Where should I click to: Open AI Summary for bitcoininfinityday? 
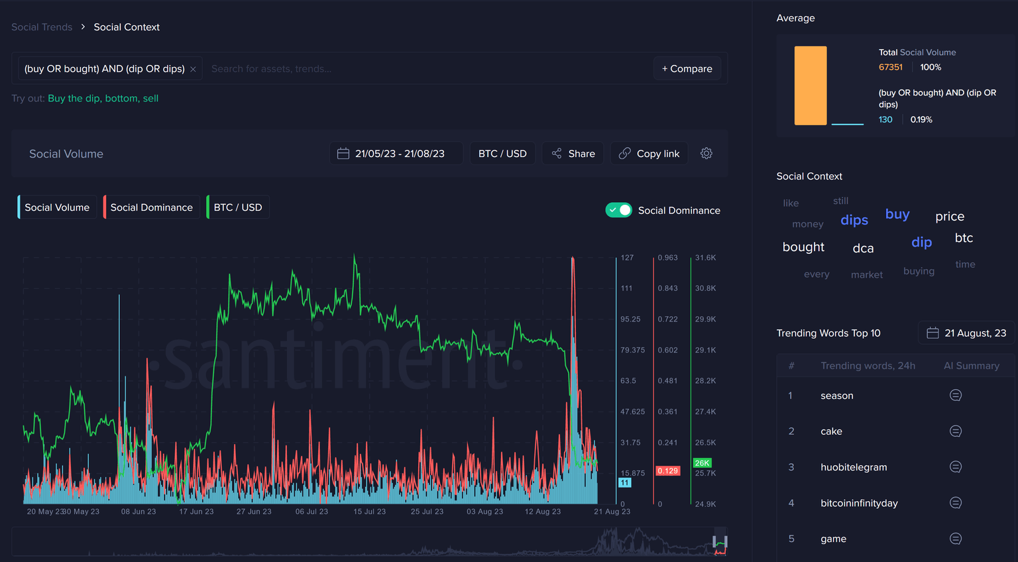coord(955,503)
